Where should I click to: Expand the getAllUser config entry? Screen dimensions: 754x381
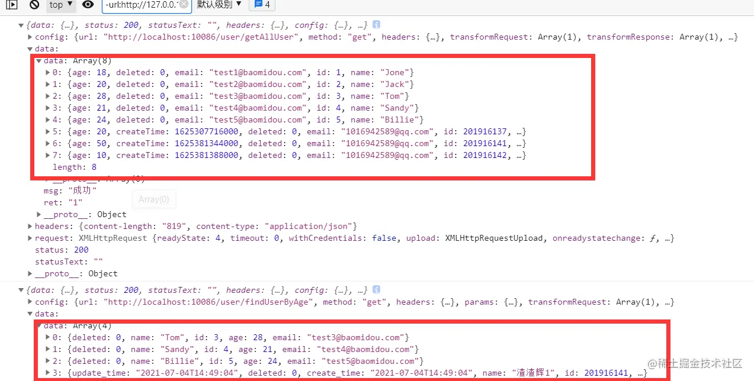30,37
